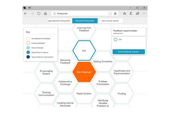Click Top priorities for improvement key swatch

click(x=28, y=57)
